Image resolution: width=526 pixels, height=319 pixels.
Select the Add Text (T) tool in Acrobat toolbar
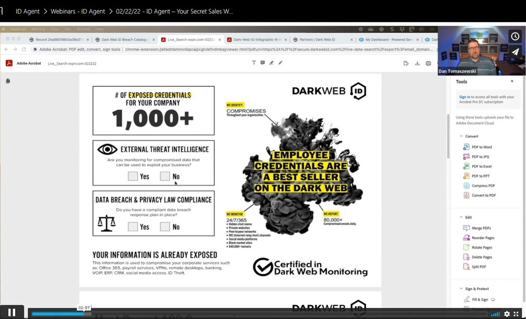253,63
